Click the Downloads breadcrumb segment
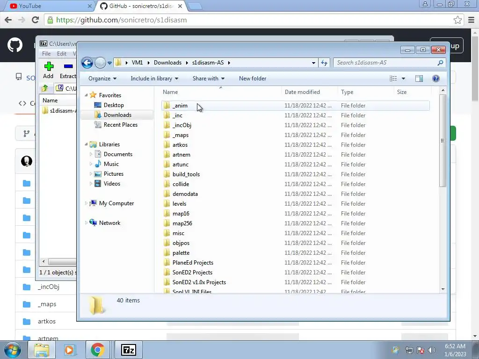Screen dimensions: 479x359 tap(168, 63)
